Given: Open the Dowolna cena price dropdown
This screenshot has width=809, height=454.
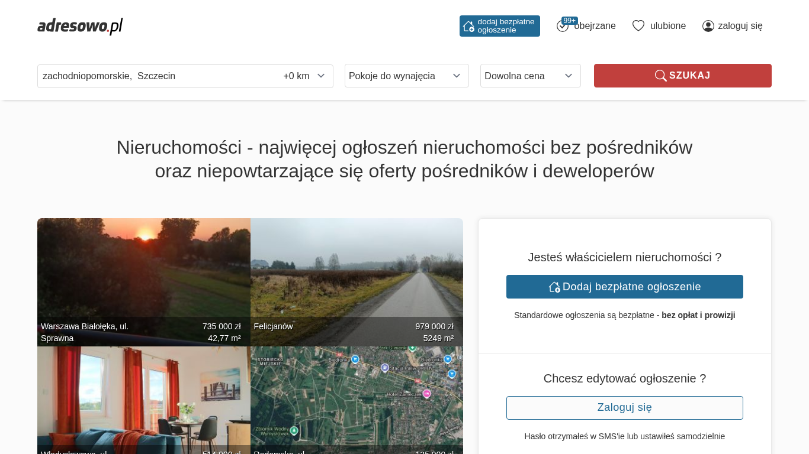Looking at the screenshot, I should pyautogui.click(x=530, y=76).
